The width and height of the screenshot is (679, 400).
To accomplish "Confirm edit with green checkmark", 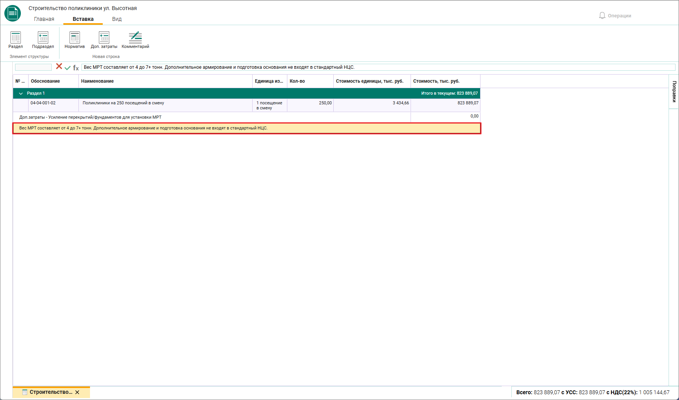I will [68, 68].
